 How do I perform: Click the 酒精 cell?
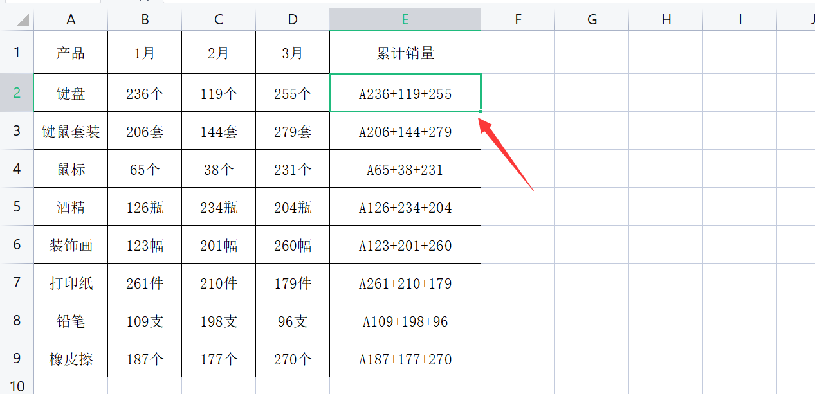click(x=71, y=208)
